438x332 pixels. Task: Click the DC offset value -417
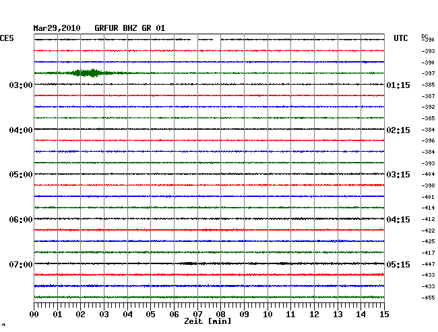(x=428, y=253)
